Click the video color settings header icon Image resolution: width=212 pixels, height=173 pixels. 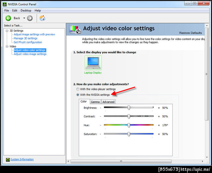[75, 29]
